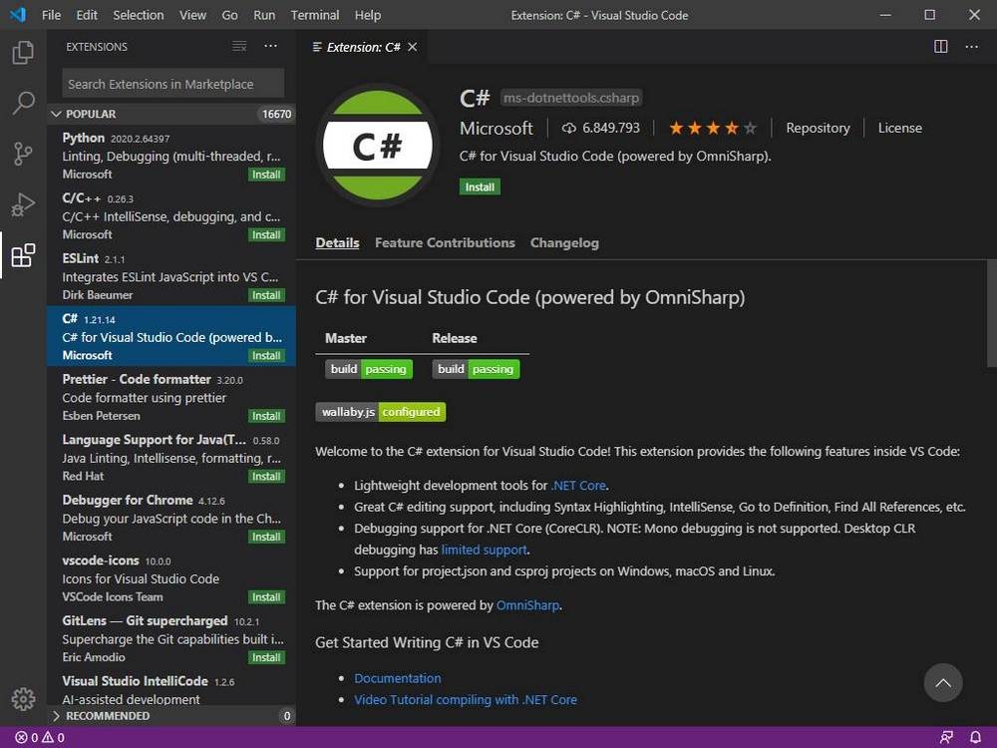The image size is (997, 748).
Task: Open the Search view in activity bar
Action: click(23, 103)
